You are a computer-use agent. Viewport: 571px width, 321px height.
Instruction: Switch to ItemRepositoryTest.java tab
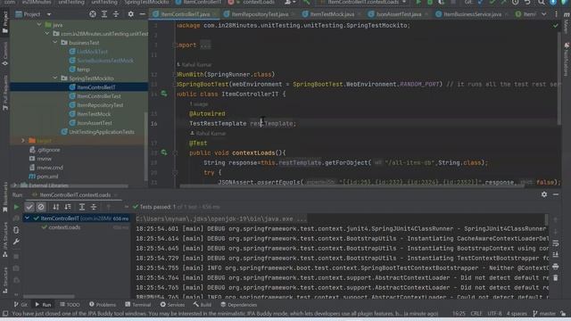(x=260, y=14)
